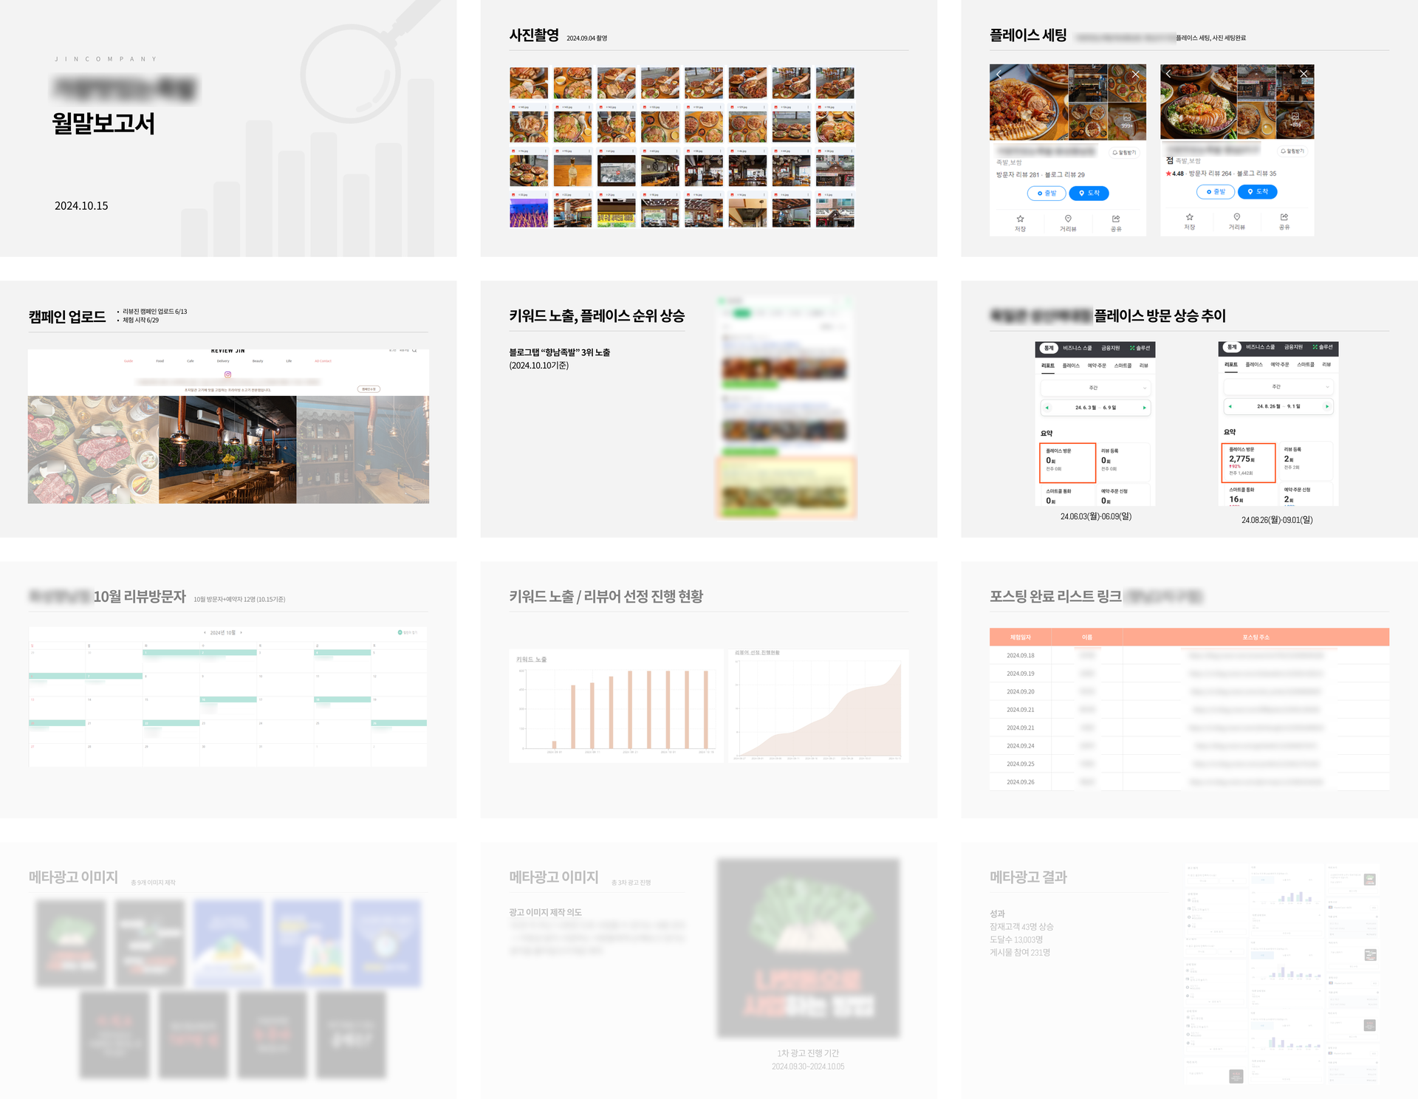Click 도착 button on right place card
1418x1099 pixels.
point(1258,192)
